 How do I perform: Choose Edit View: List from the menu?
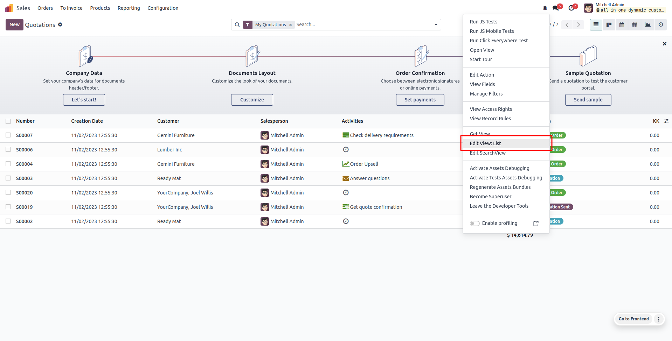point(485,143)
